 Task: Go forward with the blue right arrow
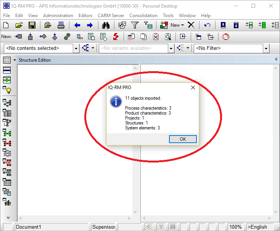click(90, 25)
